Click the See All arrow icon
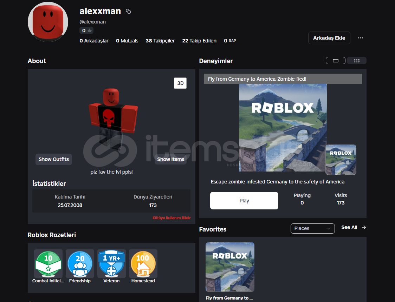The height and width of the screenshot is (302, 395). [x=364, y=227]
